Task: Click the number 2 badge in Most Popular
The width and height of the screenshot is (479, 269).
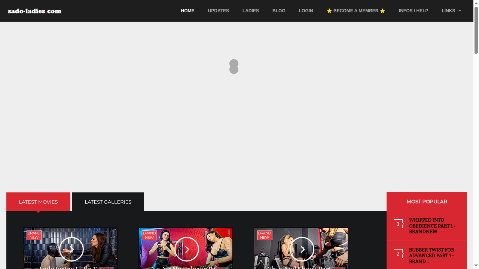Action: [398, 254]
